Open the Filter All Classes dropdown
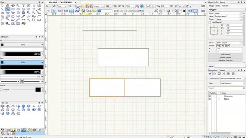The height and width of the screenshot is (138, 246). coord(233,84)
